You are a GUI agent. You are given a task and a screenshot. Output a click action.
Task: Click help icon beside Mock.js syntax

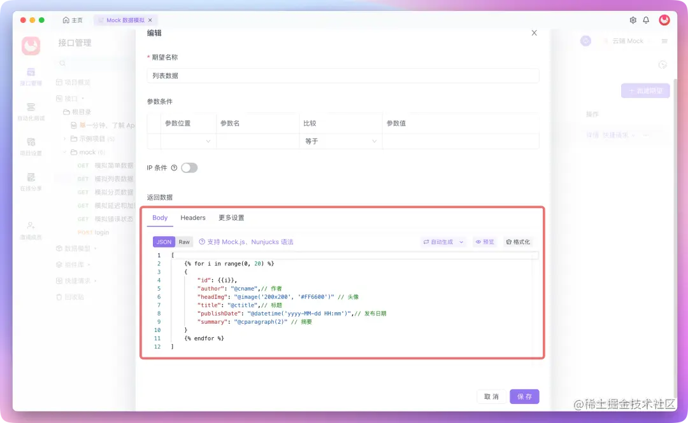click(x=202, y=242)
